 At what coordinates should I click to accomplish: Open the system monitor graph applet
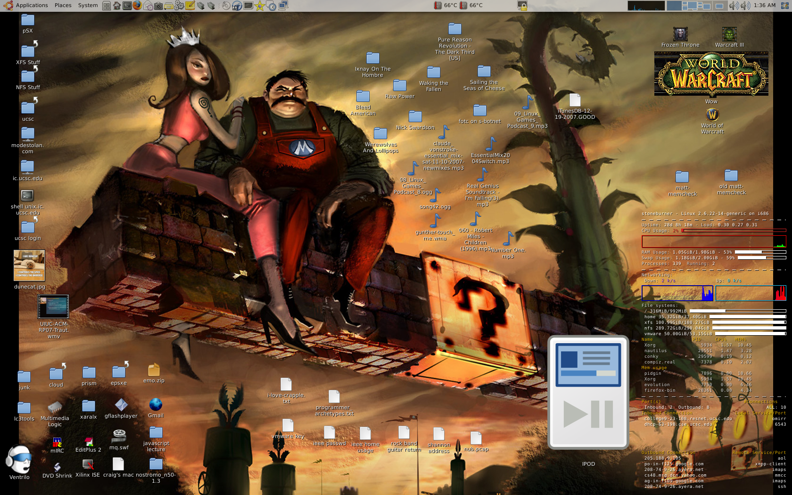pyautogui.click(x=646, y=6)
